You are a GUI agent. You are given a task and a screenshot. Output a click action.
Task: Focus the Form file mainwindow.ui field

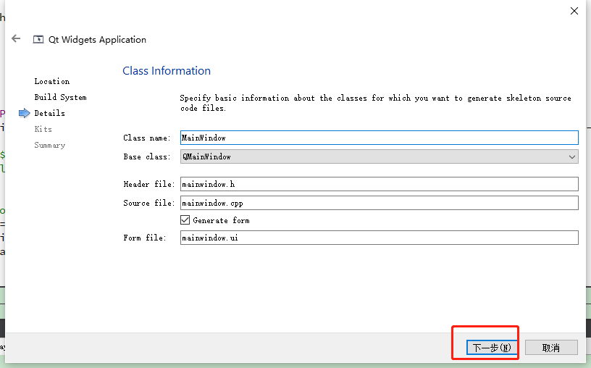[380, 238]
